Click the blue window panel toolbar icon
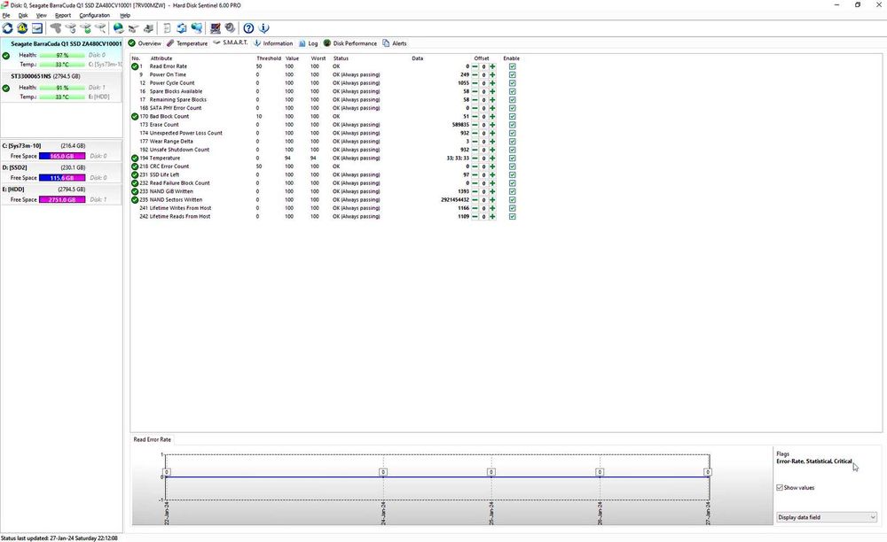Viewport: 887px width, 542px height. click(x=36, y=27)
